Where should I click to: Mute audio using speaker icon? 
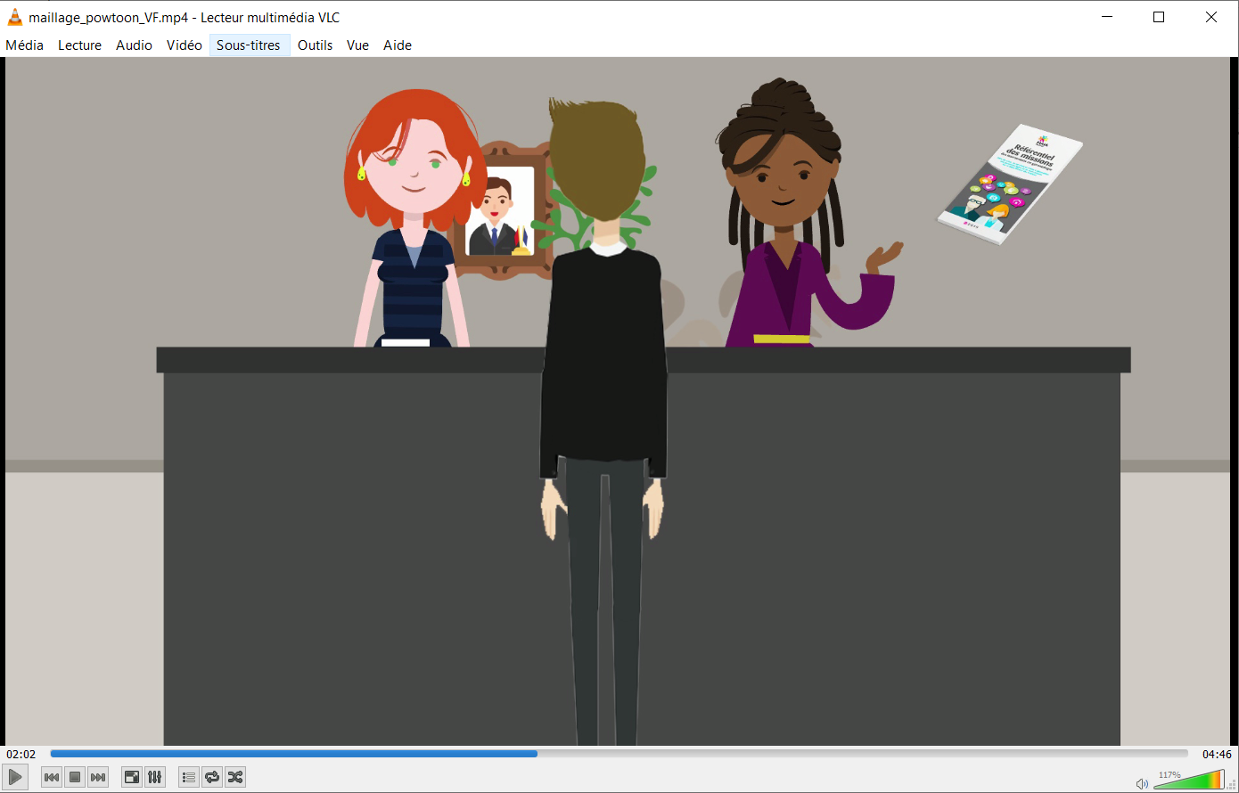(1142, 783)
